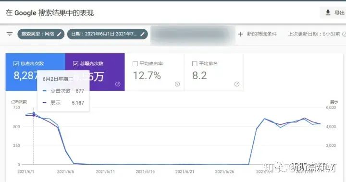Image resolution: width=346 pixels, height=182 pixels.
Task: Click the 2021/6/6 axis date label
Action: coord(65,171)
